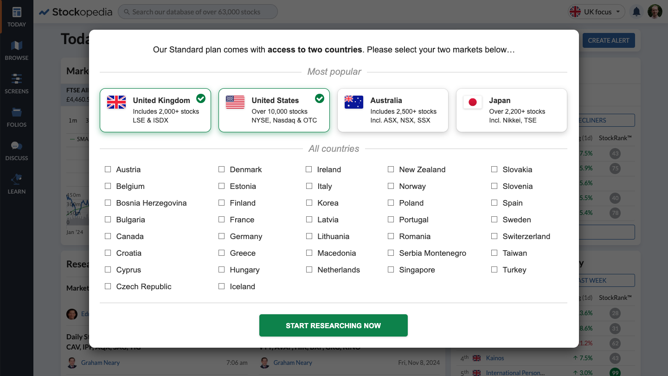Tick the France checkbox
The width and height of the screenshot is (668, 376).
[221, 220]
